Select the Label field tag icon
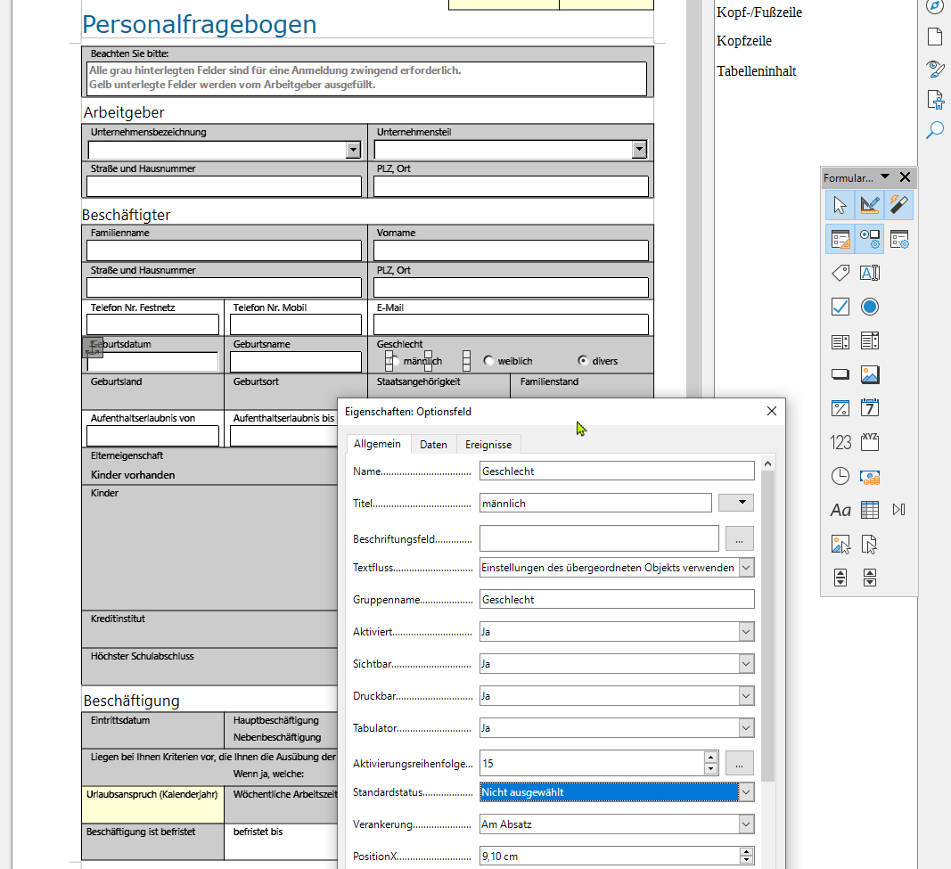This screenshot has width=951, height=869. point(840,273)
